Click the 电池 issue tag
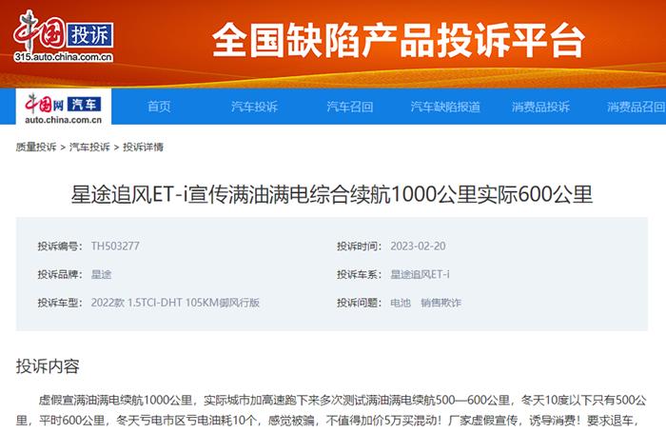 tap(401, 303)
